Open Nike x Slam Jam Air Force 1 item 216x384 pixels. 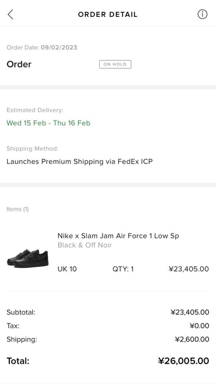point(118,236)
